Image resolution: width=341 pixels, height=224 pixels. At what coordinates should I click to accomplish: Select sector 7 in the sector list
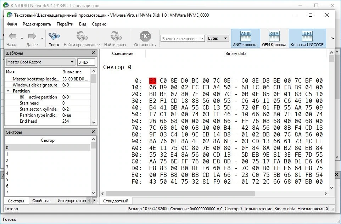coord(47,192)
